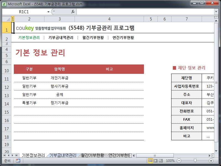This screenshot has width=221, height=166.
Task: Open the Name Box dropdown arrow
Action: (x=48, y=12)
